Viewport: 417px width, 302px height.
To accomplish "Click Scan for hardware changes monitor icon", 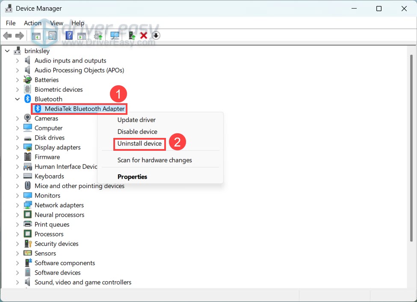I will (x=115, y=36).
